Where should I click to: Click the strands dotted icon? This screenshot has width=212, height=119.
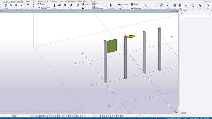(180, 5)
